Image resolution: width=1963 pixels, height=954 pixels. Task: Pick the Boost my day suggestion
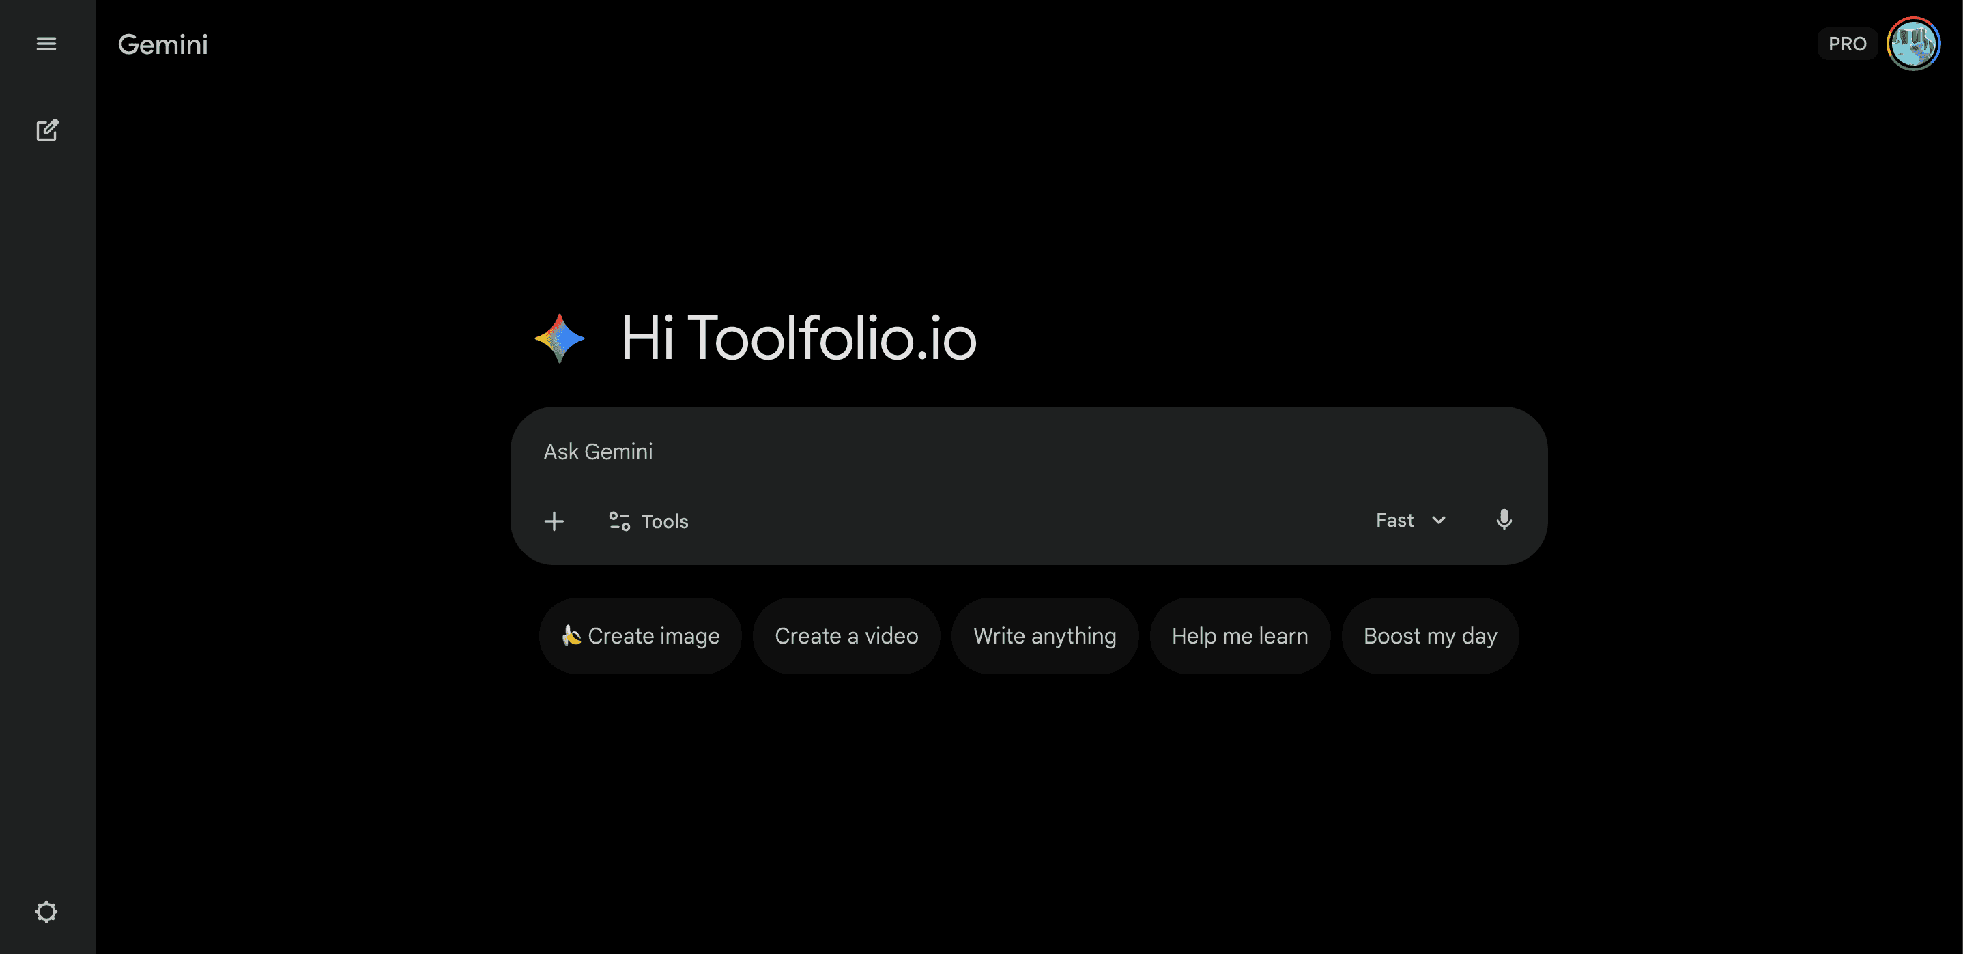point(1431,635)
